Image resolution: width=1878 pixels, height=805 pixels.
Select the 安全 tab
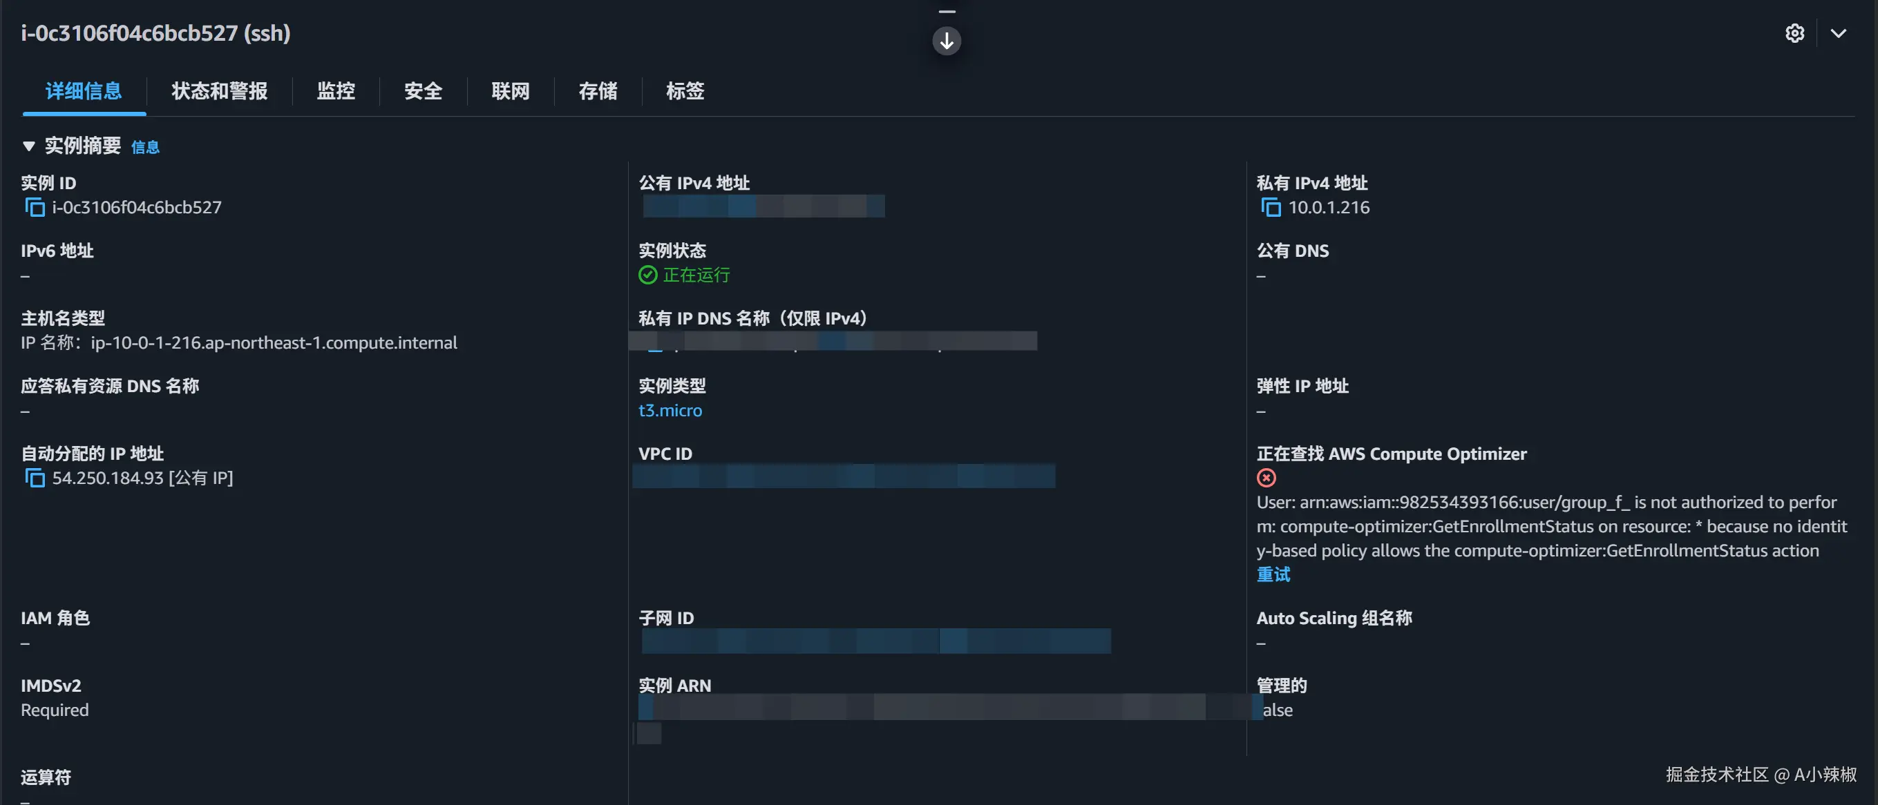click(423, 91)
